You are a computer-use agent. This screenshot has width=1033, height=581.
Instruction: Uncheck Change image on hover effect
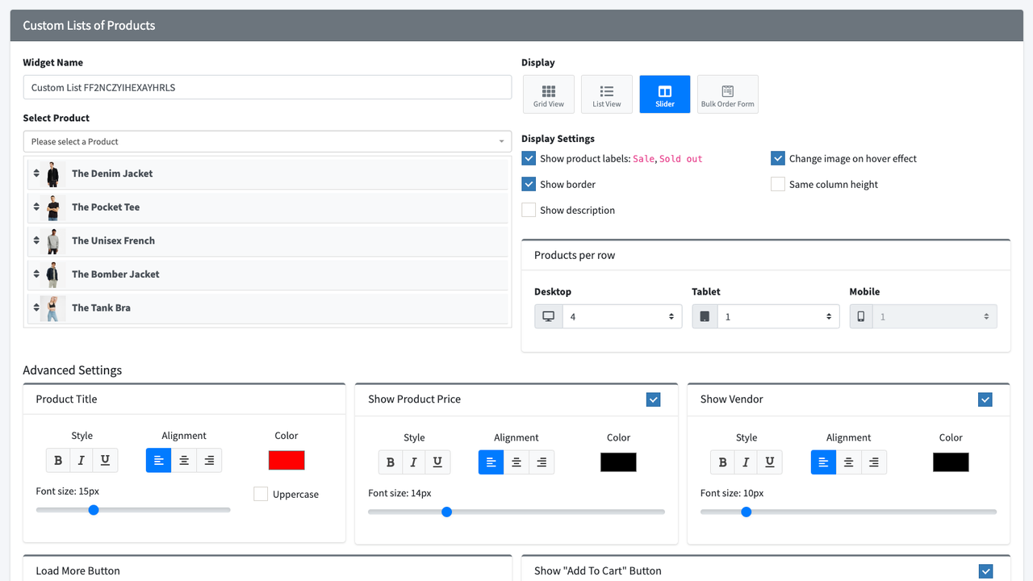(x=778, y=158)
